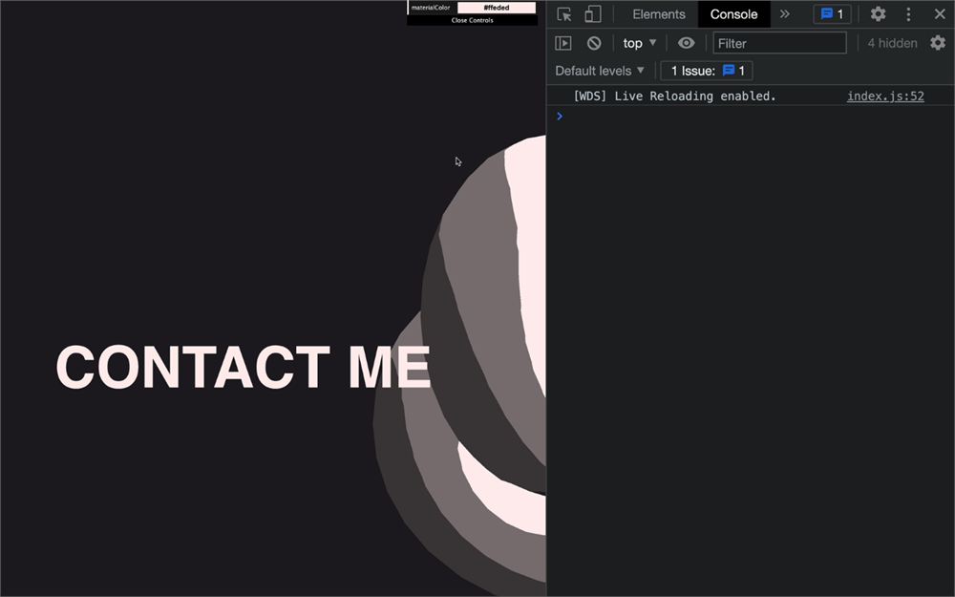Open the index.js:52 source link
Viewport: 955px width, 597px height.
(885, 96)
